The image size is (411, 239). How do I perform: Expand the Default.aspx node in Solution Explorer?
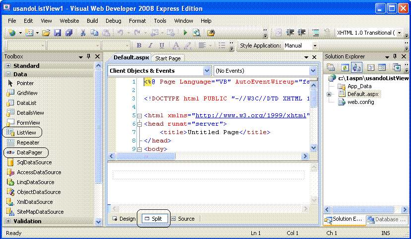point(329,94)
